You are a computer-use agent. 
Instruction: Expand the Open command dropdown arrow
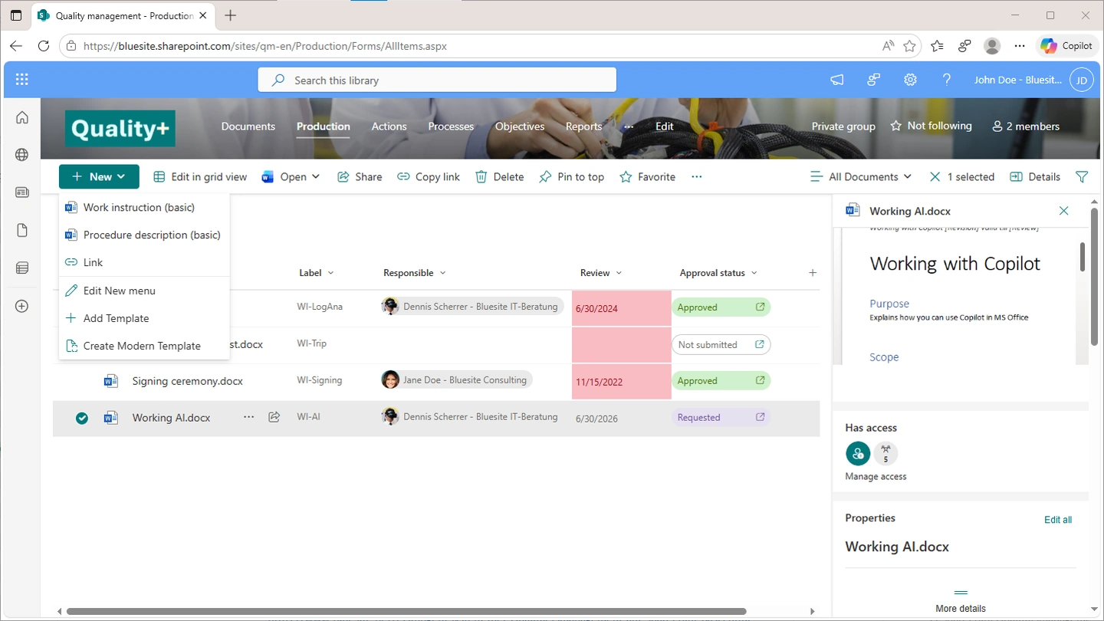point(315,177)
